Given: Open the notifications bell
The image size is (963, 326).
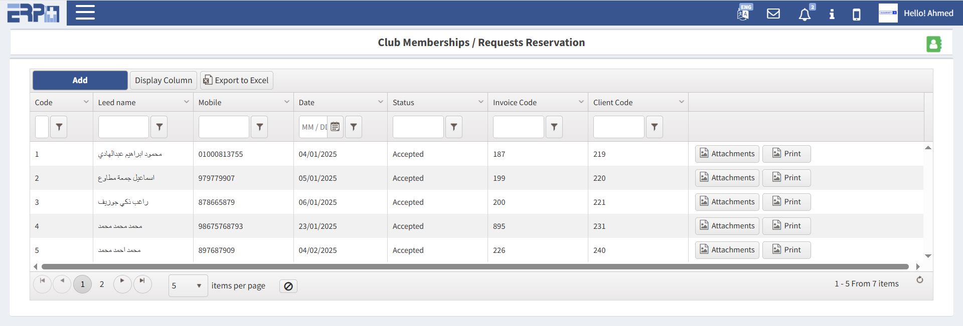Looking at the screenshot, I should click(805, 14).
